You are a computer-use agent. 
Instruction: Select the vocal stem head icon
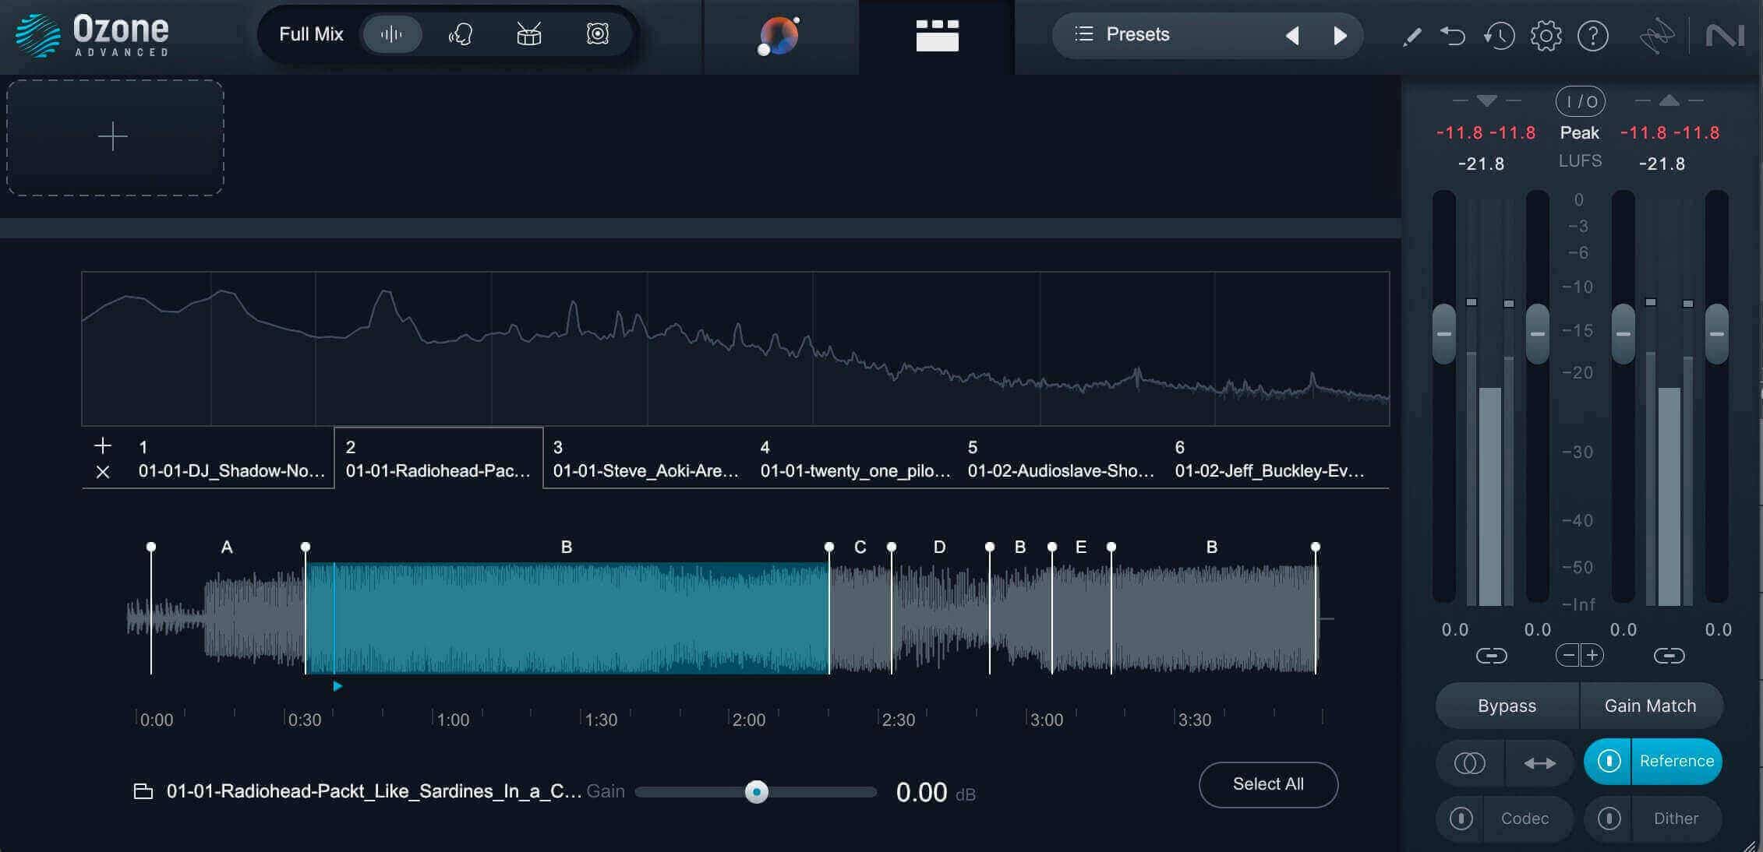coord(461,34)
